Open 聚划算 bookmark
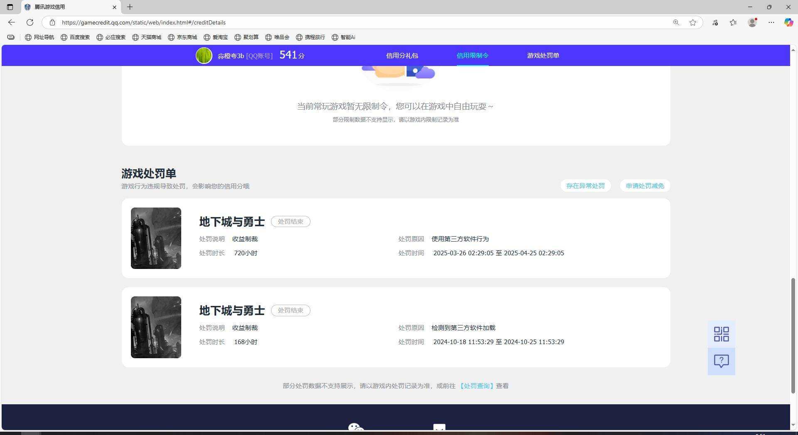This screenshot has height=435, width=798. (246, 37)
